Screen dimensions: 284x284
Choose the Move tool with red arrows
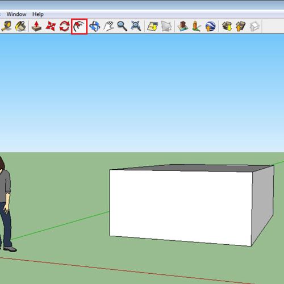click(x=51, y=26)
